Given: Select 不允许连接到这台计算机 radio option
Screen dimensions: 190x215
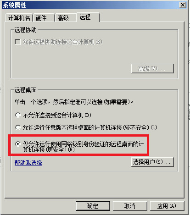Looking at the screenshot, I should (x=18, y=115).
